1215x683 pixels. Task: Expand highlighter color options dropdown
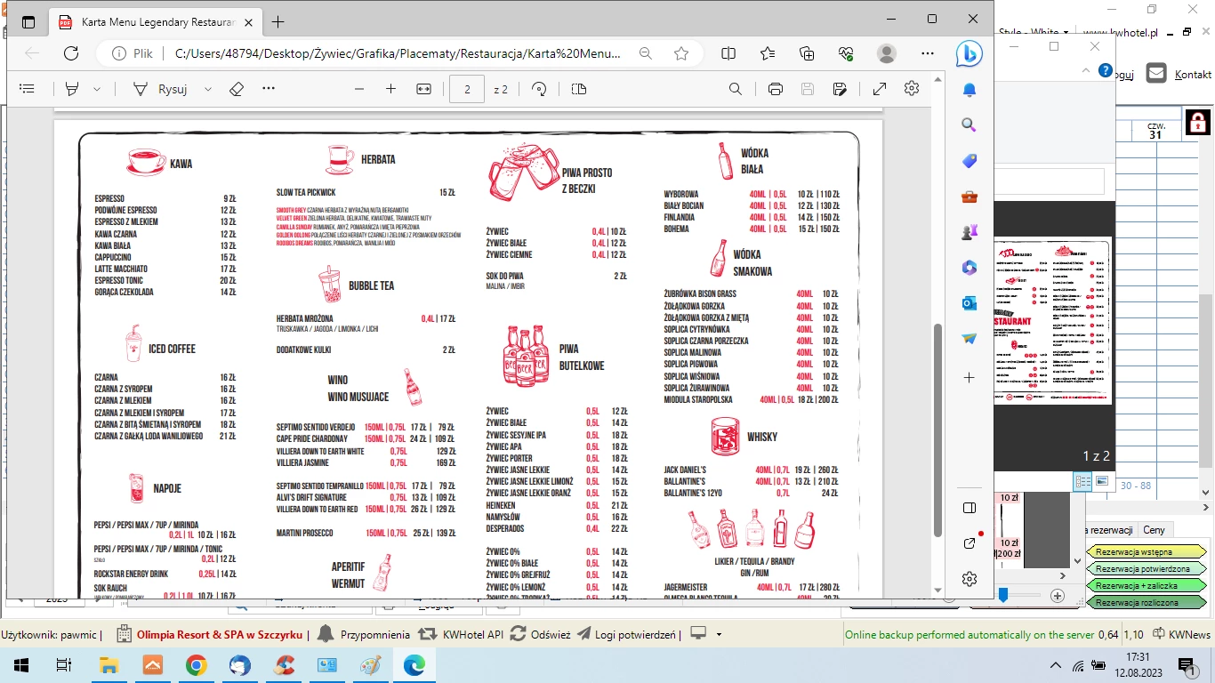pos(97,89)
